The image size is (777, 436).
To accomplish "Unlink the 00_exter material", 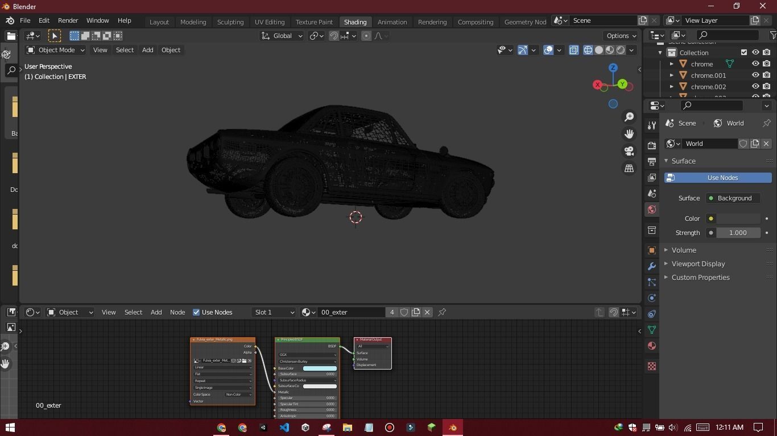I will point(427,312).
